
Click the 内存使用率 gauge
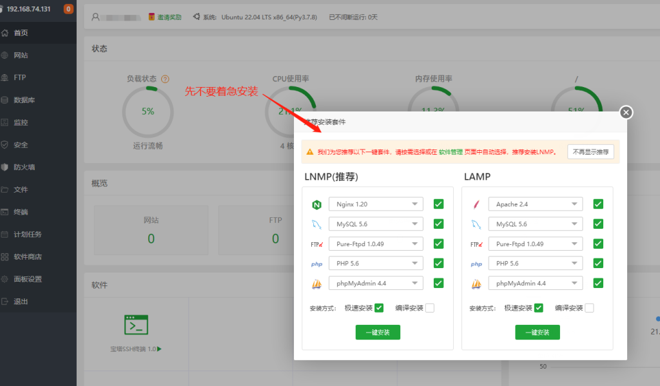(x=433, y=112)
